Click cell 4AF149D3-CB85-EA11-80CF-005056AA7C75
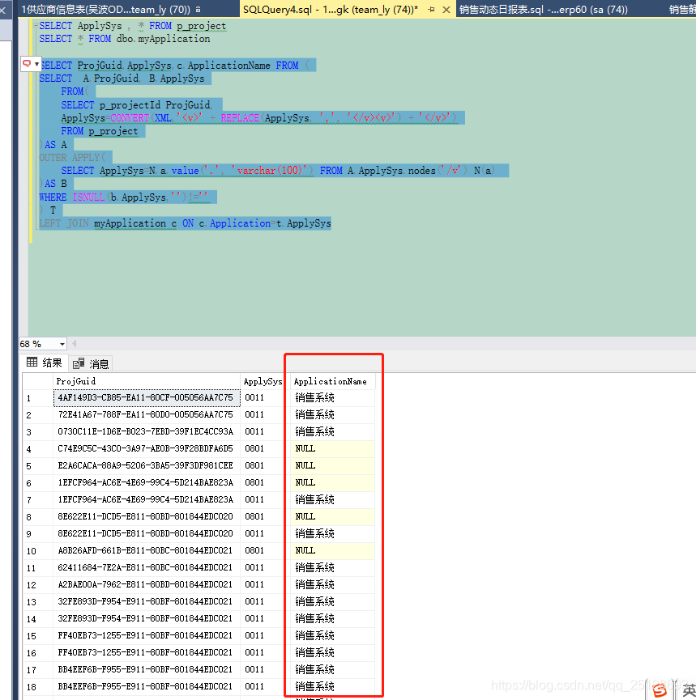Viewport: 696px width, 700px height. coord(146,398)
